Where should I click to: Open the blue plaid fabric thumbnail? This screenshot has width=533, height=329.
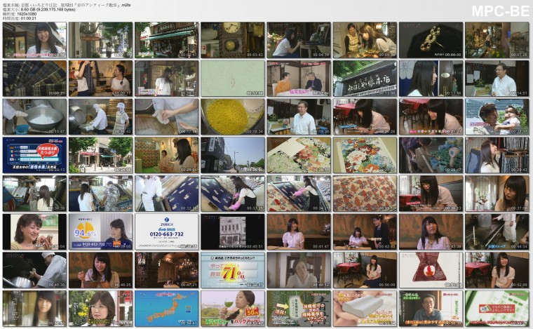pos(34,79)
